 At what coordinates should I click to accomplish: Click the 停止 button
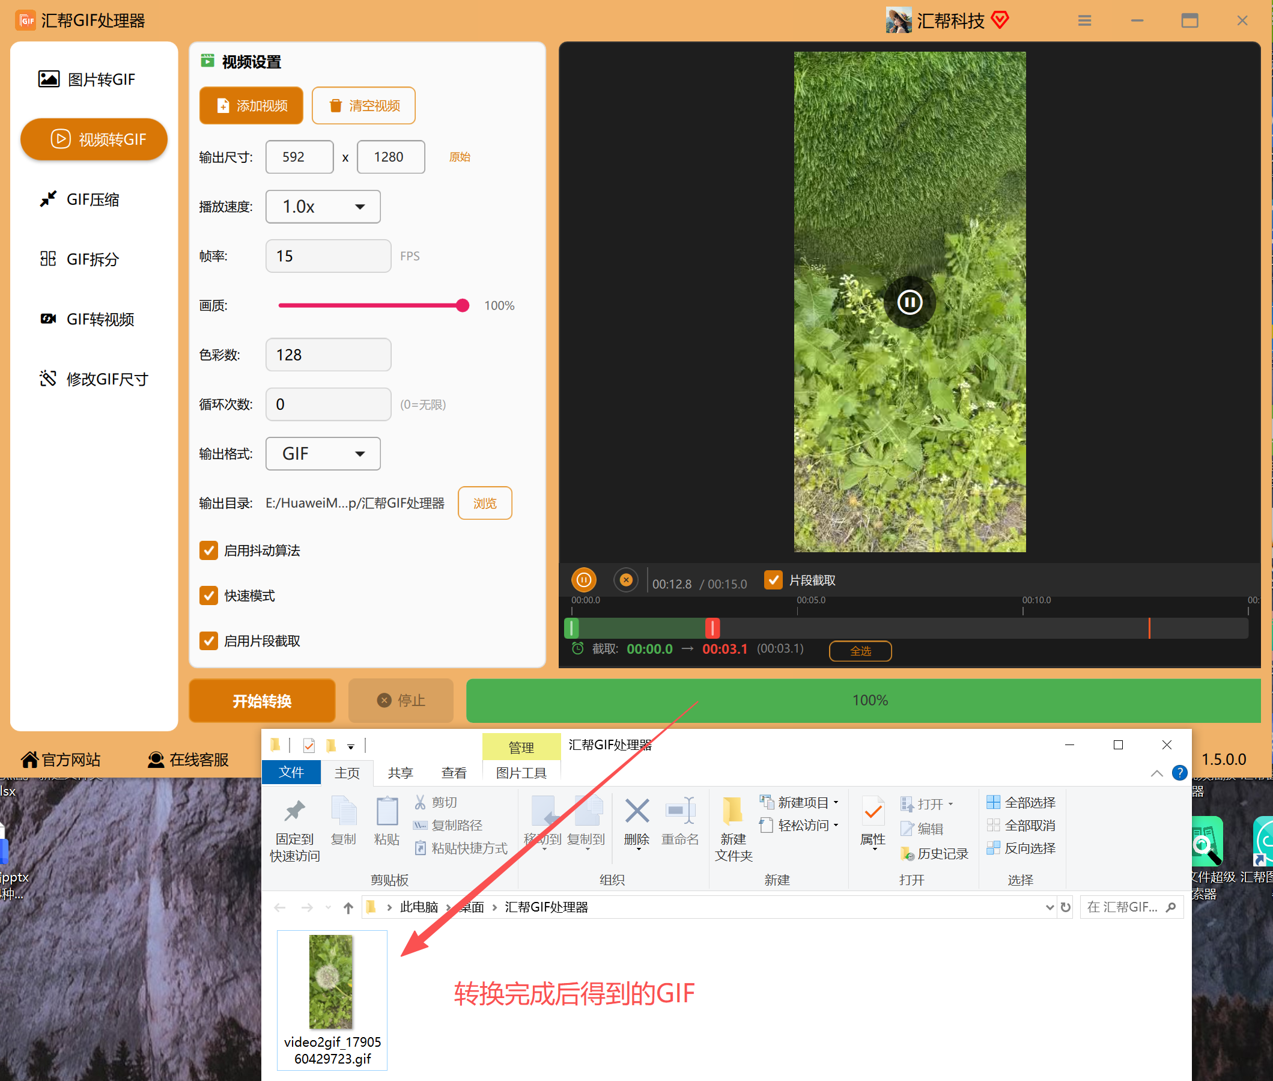point(401,701)
